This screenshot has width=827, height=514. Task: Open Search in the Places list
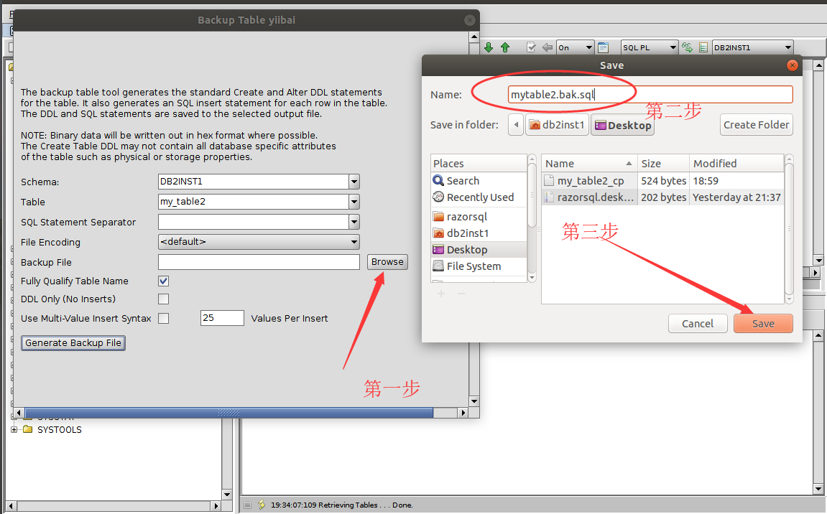(462, 181)
